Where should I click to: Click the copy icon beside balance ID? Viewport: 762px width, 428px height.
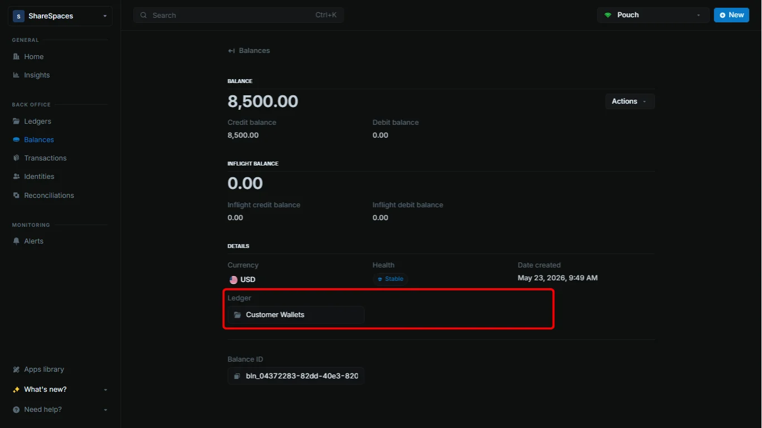click(238, 376)
